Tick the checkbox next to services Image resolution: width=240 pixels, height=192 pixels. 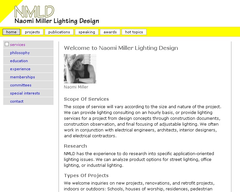[7, 44]
